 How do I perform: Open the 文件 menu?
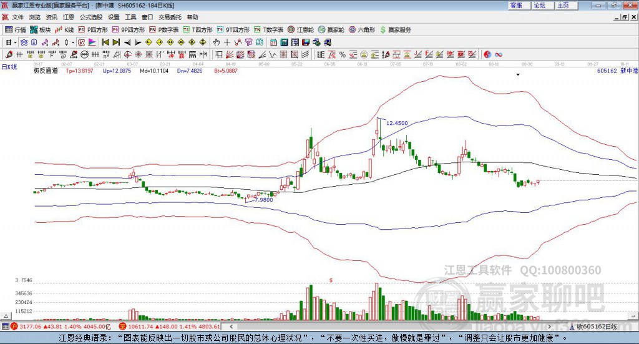click(17, 17)
